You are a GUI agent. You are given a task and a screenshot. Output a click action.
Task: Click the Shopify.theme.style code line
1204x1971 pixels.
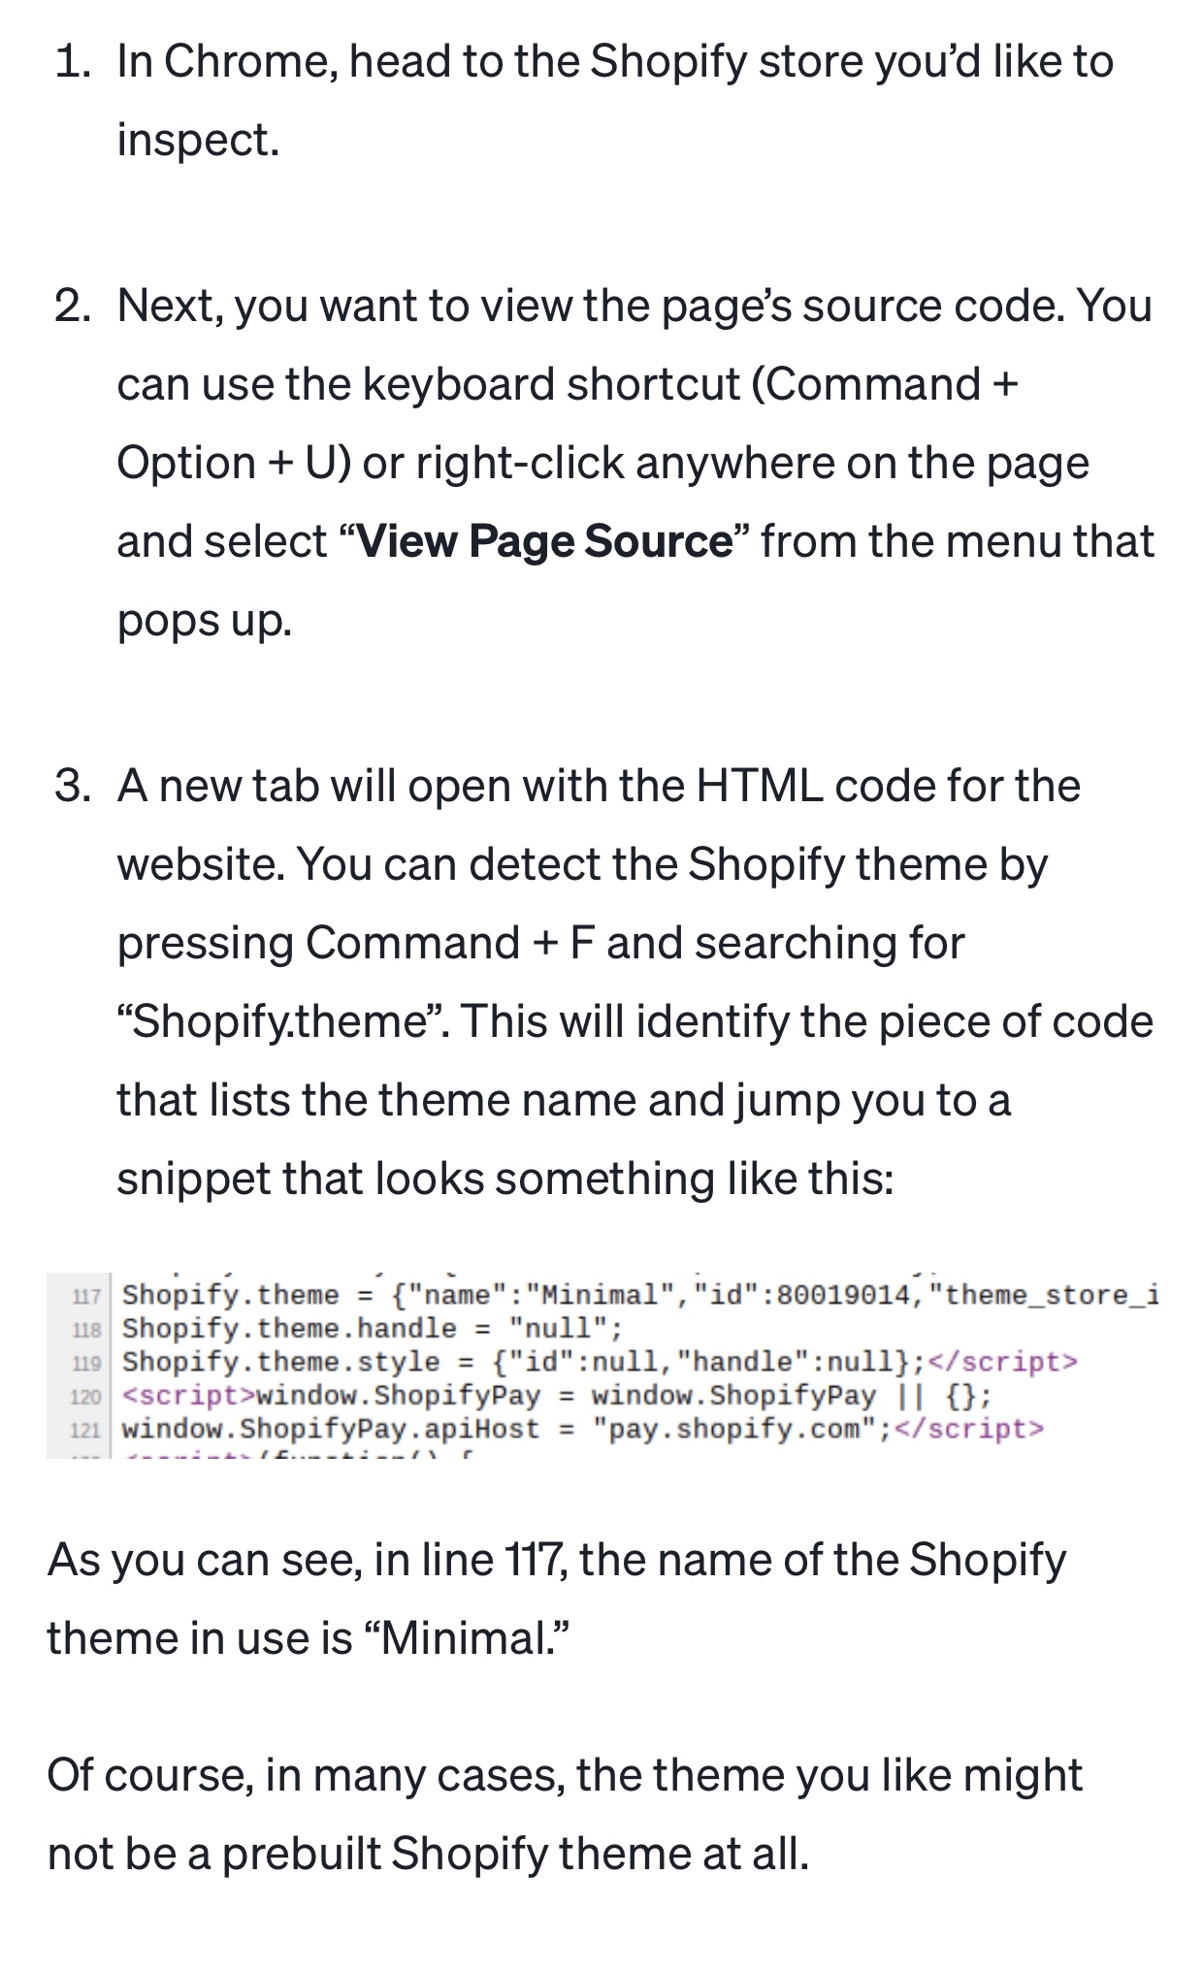click(x=600, y=1362)
